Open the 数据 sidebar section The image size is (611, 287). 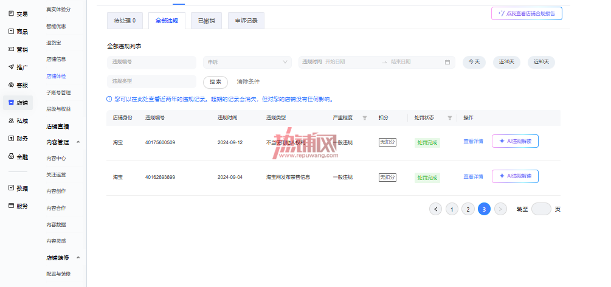(18, 188)
